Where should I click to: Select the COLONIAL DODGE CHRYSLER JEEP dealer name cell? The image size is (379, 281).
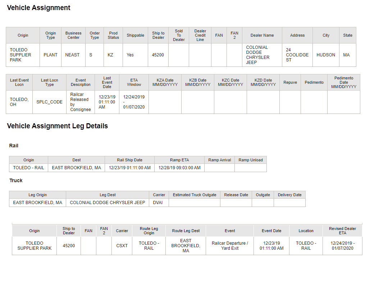tap(262, 55)
